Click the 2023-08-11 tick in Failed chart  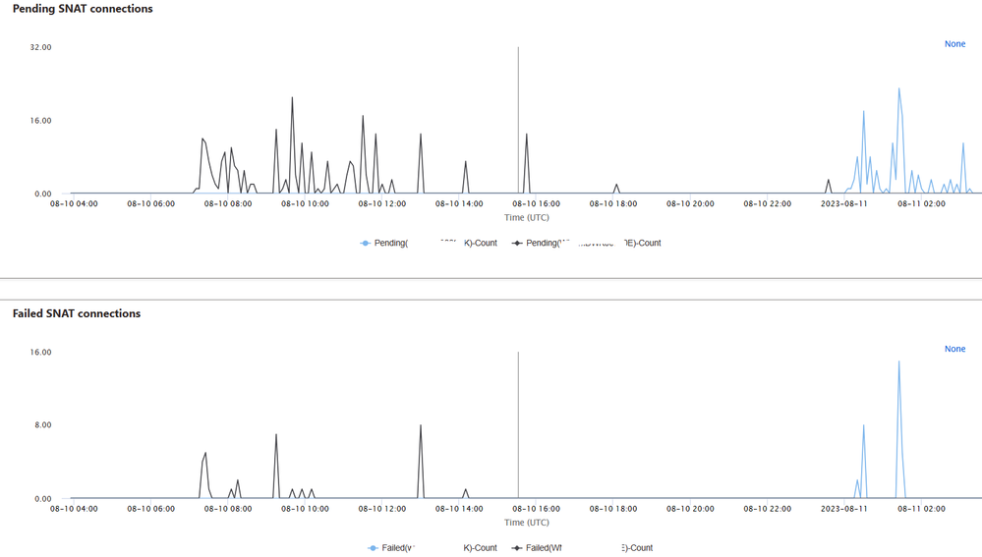coord(844,508)
